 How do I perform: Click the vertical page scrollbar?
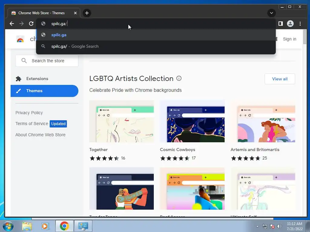pyautogui.click(x=305, y=37)
